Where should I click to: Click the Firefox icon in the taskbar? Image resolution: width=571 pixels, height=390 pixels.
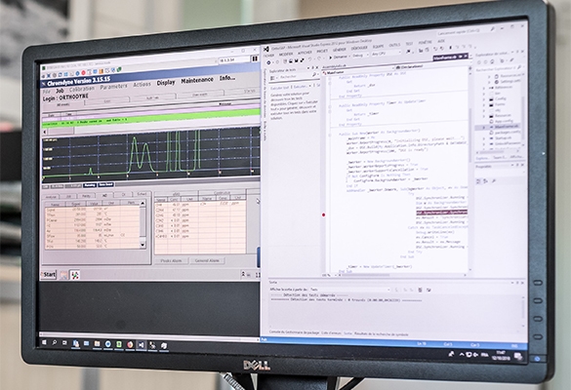130,344
